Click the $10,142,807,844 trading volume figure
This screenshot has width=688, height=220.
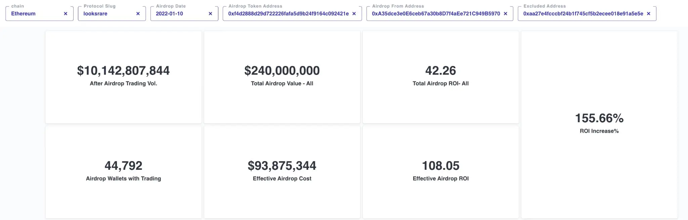point(123,71)
